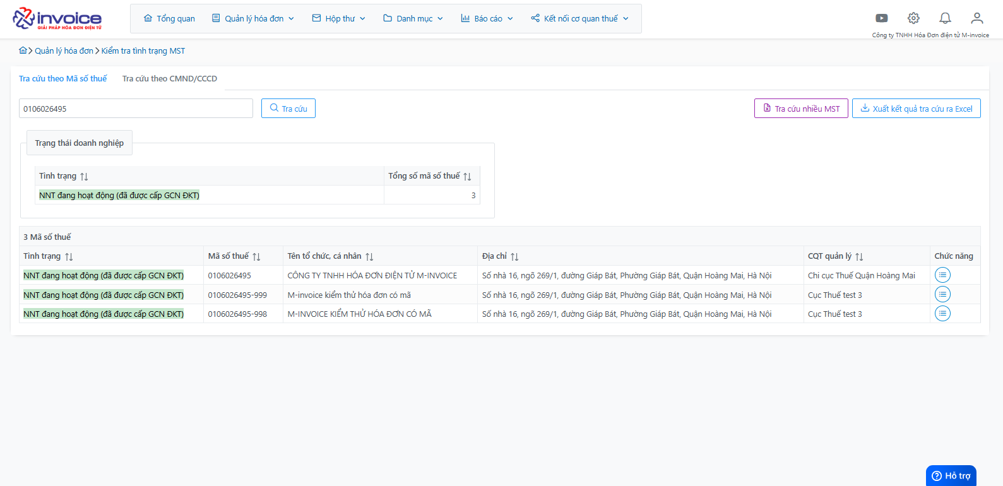This screenshot has height=486, width=1003.
Task: Go to Tổng quan dashboard
Action: (169, 18)
